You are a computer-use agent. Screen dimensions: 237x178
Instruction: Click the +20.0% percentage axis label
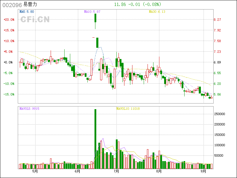[x=8, y=20]
